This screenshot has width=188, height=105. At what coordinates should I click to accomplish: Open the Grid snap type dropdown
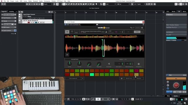[x=111, y=4]
